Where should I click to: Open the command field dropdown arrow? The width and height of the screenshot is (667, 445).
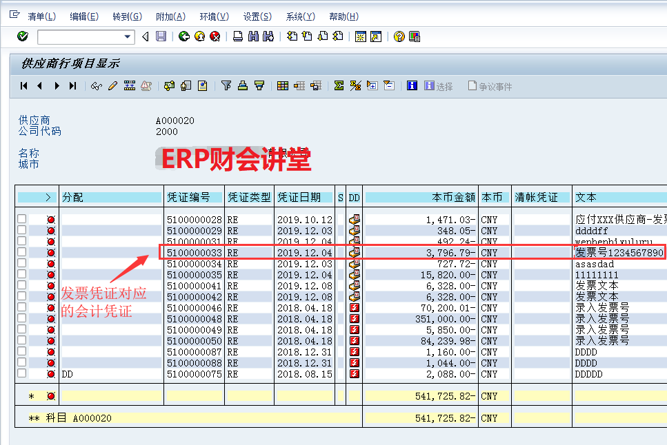128,37
